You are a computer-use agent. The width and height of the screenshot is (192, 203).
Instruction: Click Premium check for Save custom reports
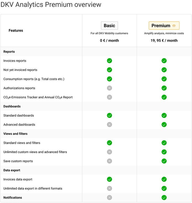(x=164, y=161)
